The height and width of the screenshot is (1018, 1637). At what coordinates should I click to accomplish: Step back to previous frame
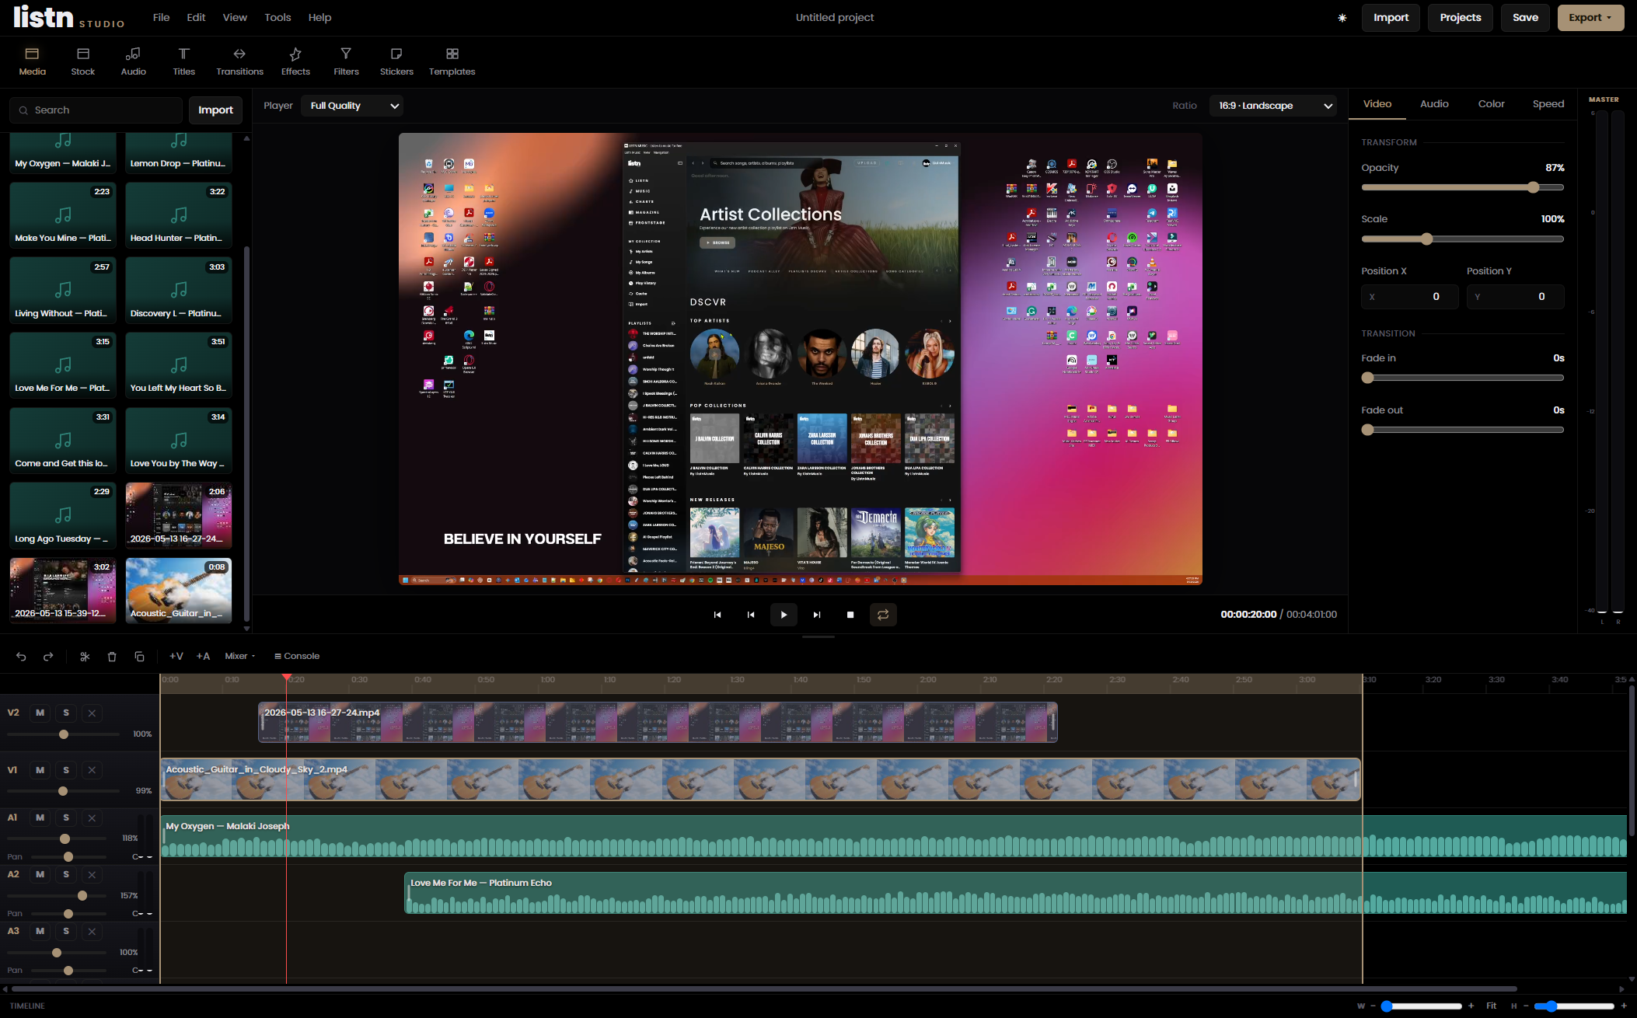(751, 615)
